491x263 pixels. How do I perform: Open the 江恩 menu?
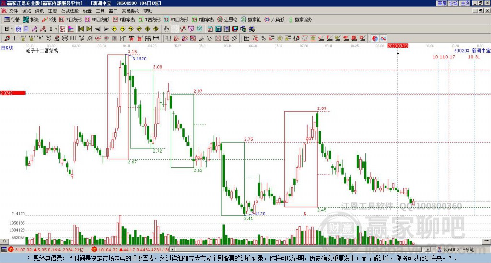point(52,11)
